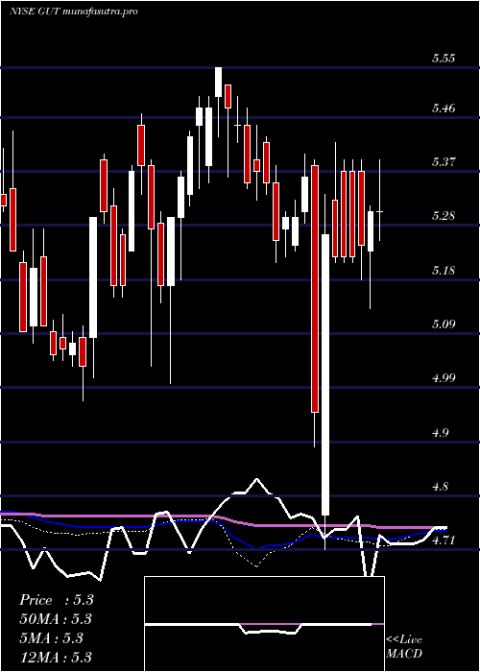
Task: Click the 5.09 price axis label
Action: [x=444, y=324]
